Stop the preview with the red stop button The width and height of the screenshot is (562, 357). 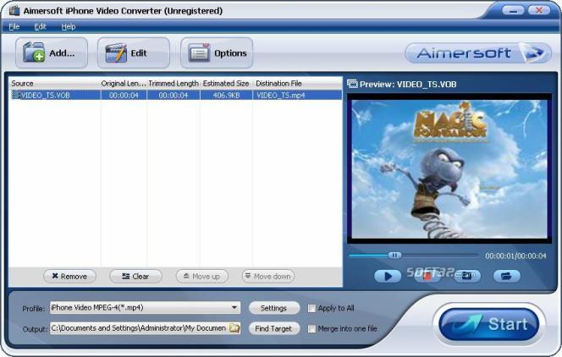(x=427, y=276)
